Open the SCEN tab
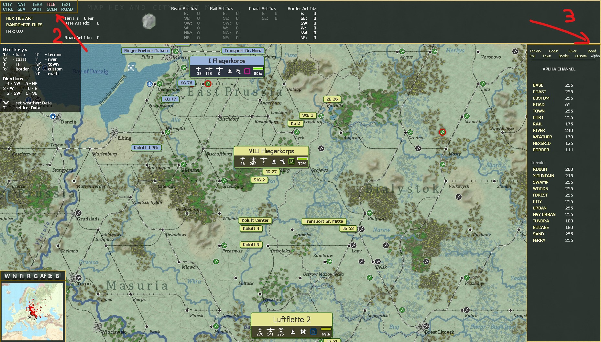Viewport: 601px width, 342px height. pyautogui.click(x=52, y=9)
